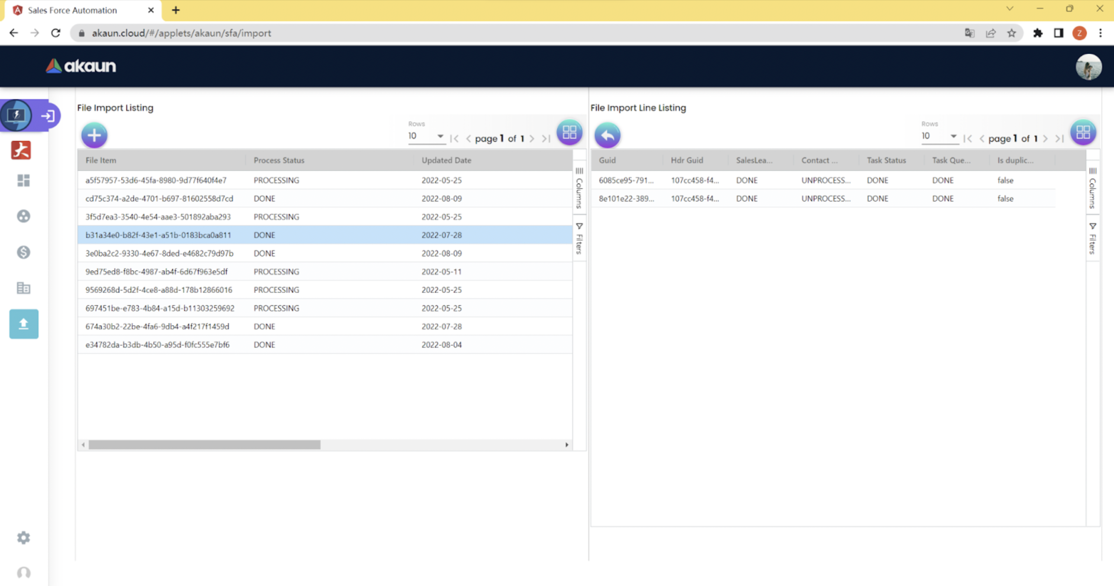Expand Filters panel of File Import Listing
This screenshot has height=586, width=1114.
coord(579,238)
